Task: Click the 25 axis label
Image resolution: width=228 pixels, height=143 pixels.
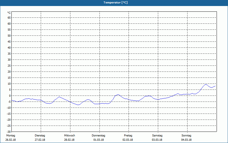Action: (9, 66)
